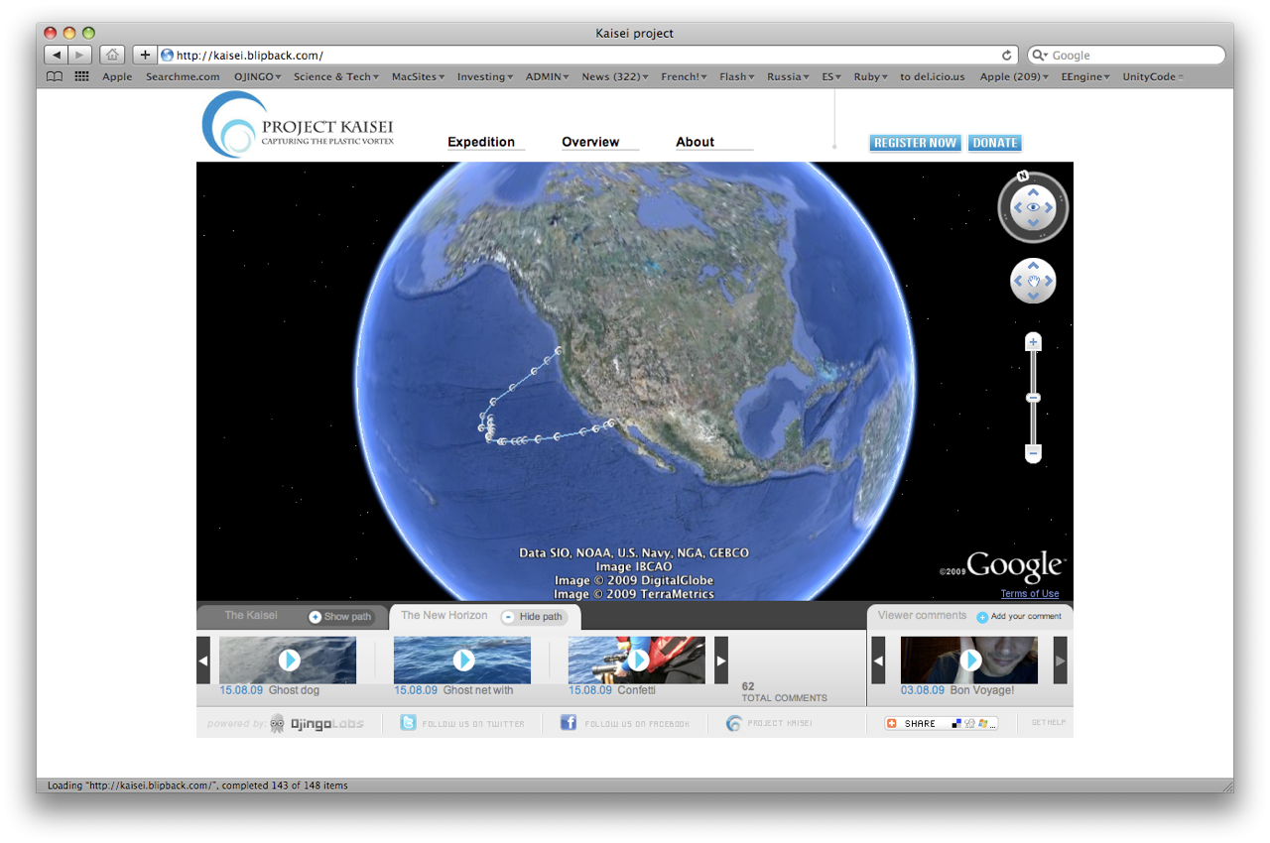Switch to The Kaisei tab
This screenshot has height=843, width=1270.
251,616
